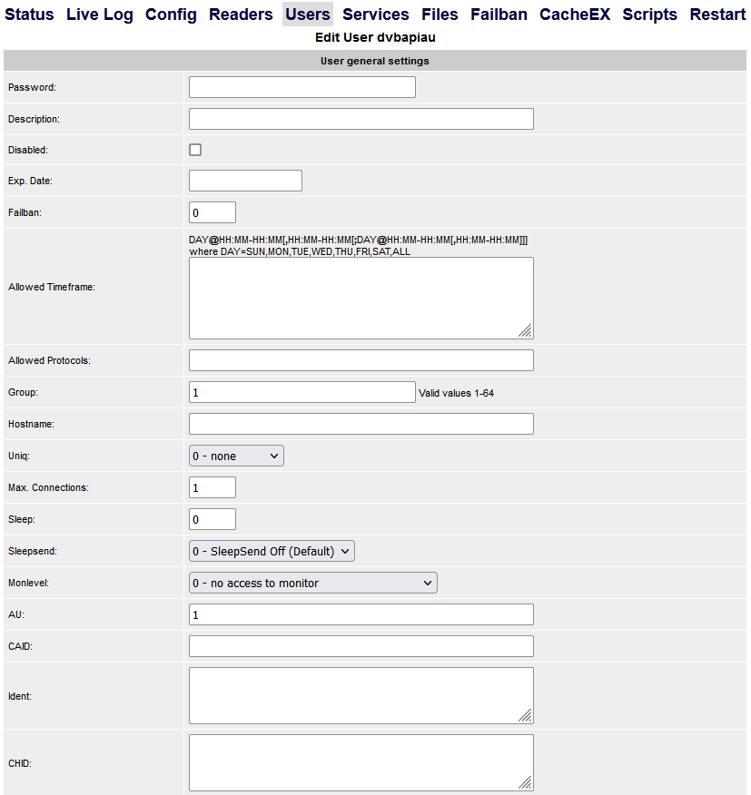The image size is (751, 795).
Task: Open the Services page
Action: tap(376, 15)
